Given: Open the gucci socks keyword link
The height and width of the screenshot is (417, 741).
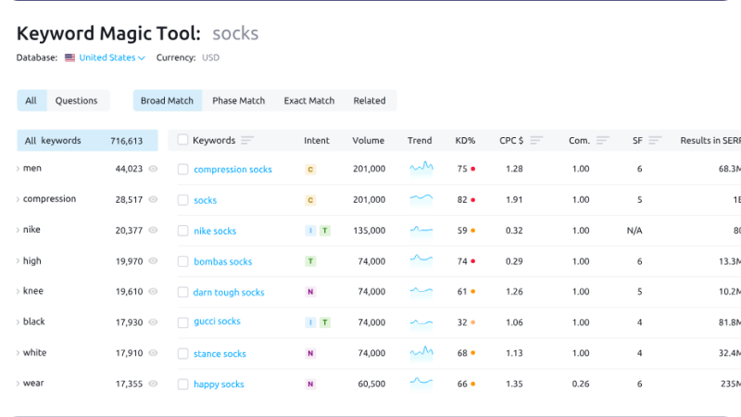Looking at the screenshot, I should coord(217,322).
